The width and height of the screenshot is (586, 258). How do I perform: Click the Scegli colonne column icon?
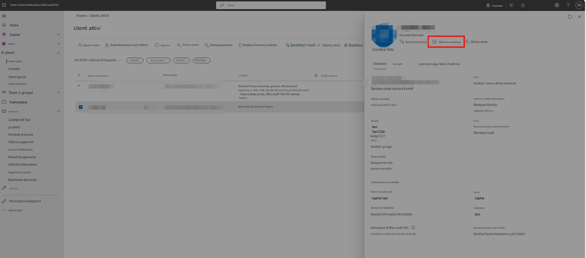click(316, 76)
